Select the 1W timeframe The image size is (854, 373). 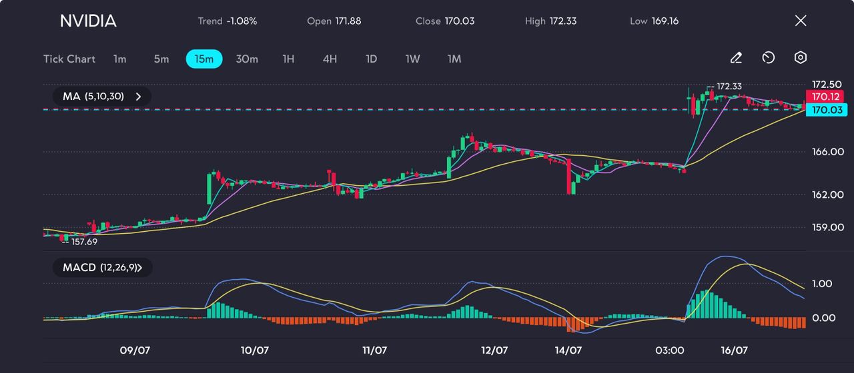412,59
